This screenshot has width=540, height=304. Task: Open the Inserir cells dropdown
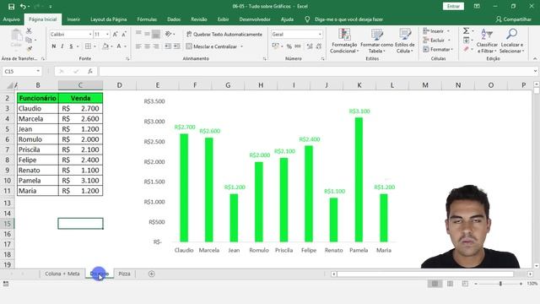[x=448, y=31]
